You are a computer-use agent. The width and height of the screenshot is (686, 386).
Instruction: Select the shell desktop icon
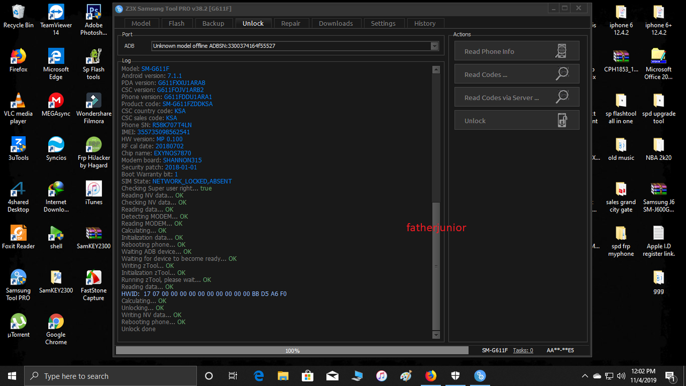click(56, 237)
